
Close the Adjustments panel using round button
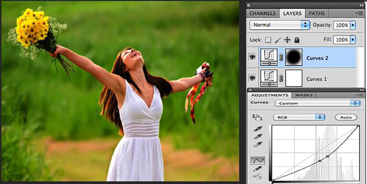(x=249, y=90)
